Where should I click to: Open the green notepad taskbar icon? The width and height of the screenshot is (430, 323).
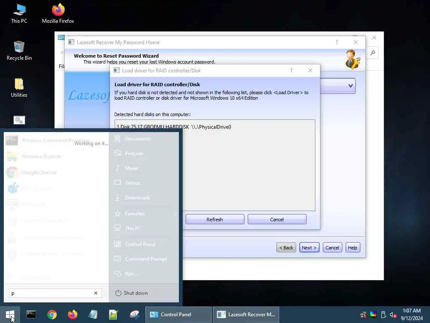click(x=113, y=315)
